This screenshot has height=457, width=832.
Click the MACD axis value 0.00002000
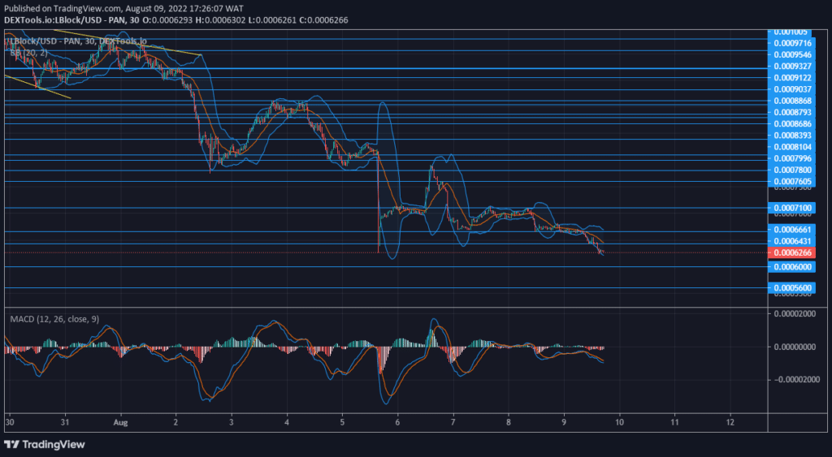[x=795, y=314]
